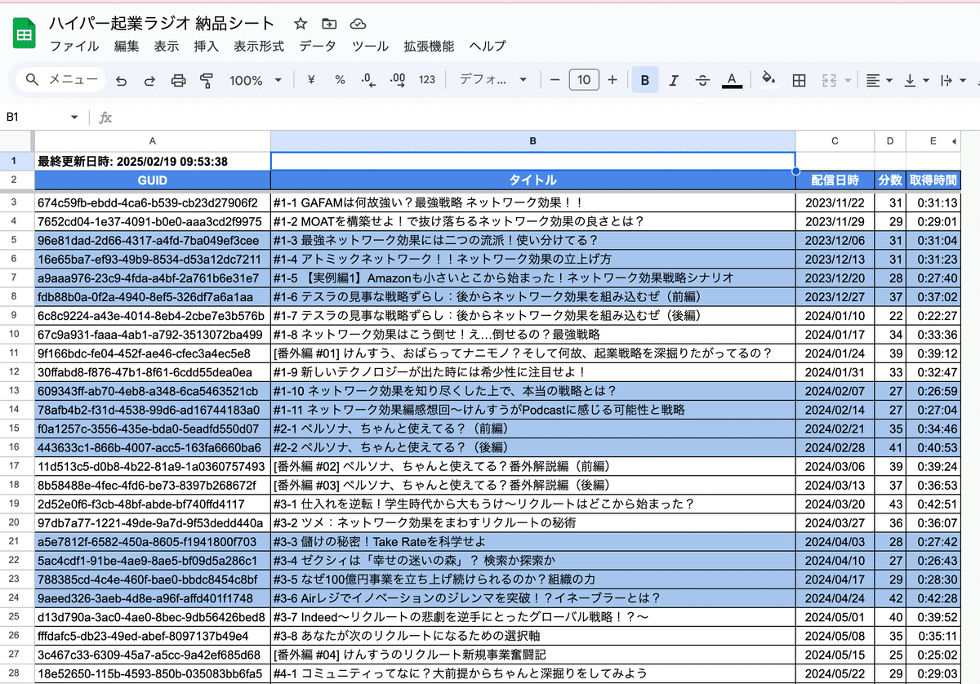Toggle bold formatting
The image size is (980, 684).
pos(645,80)
